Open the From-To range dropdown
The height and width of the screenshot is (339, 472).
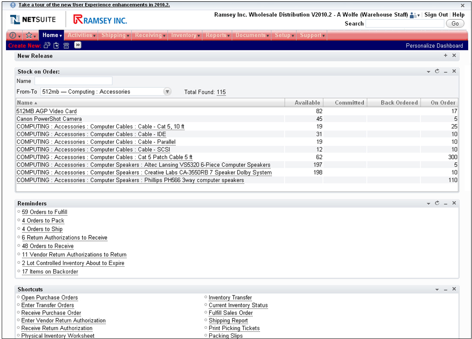pos(167,92)
